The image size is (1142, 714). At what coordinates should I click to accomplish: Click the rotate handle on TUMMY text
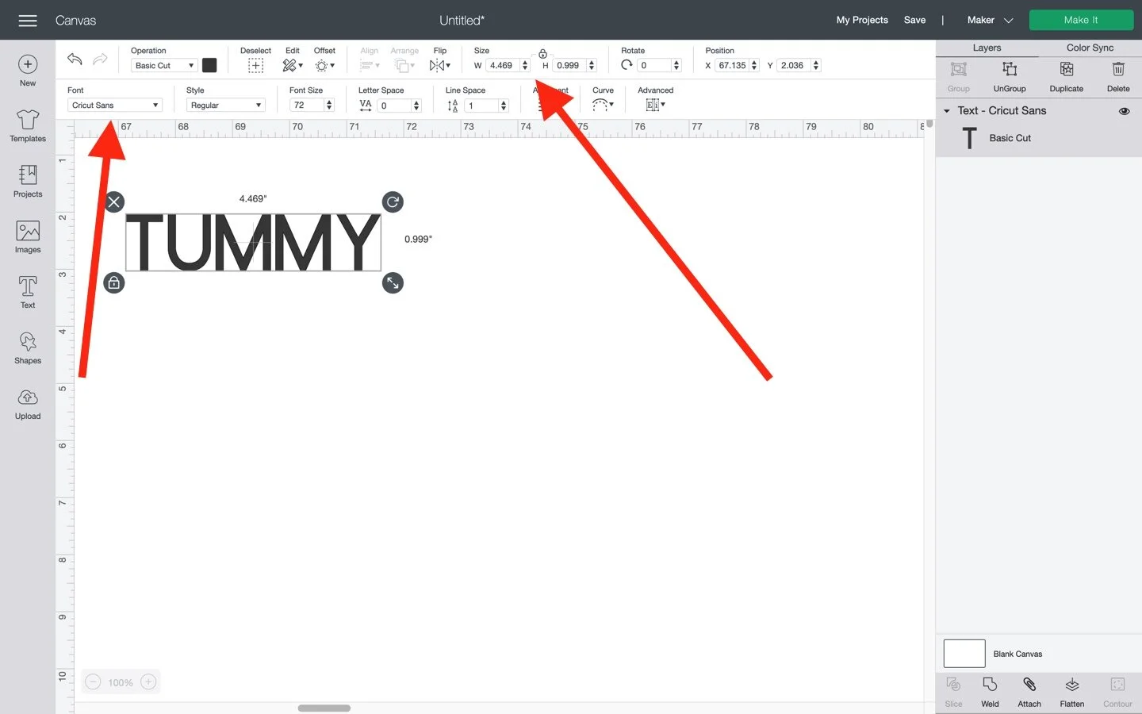393,202
